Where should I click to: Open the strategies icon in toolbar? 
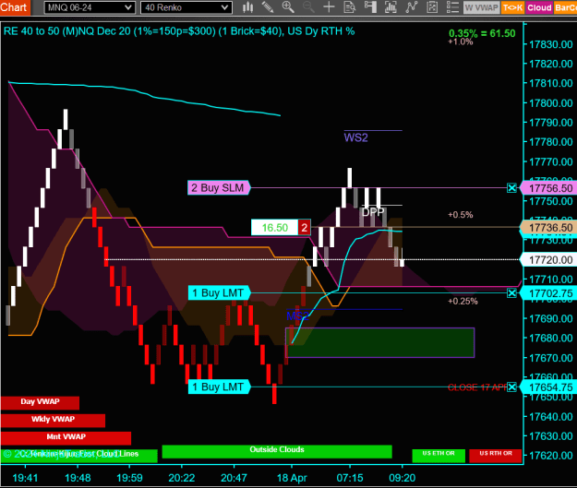pos(432,7)
